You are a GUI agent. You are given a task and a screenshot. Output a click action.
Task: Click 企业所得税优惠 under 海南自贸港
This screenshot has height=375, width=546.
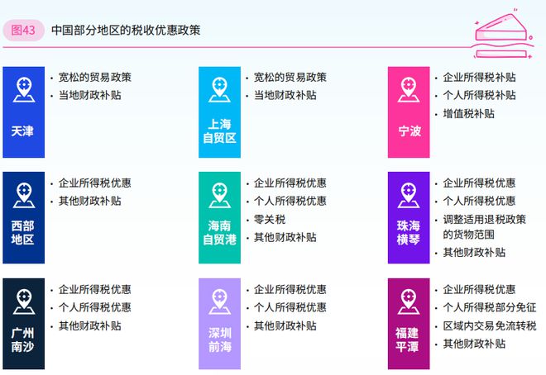point(290,183)
